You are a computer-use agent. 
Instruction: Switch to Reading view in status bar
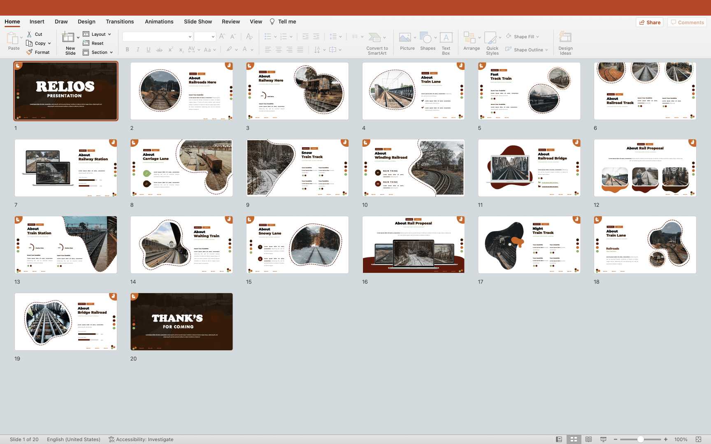588,439
